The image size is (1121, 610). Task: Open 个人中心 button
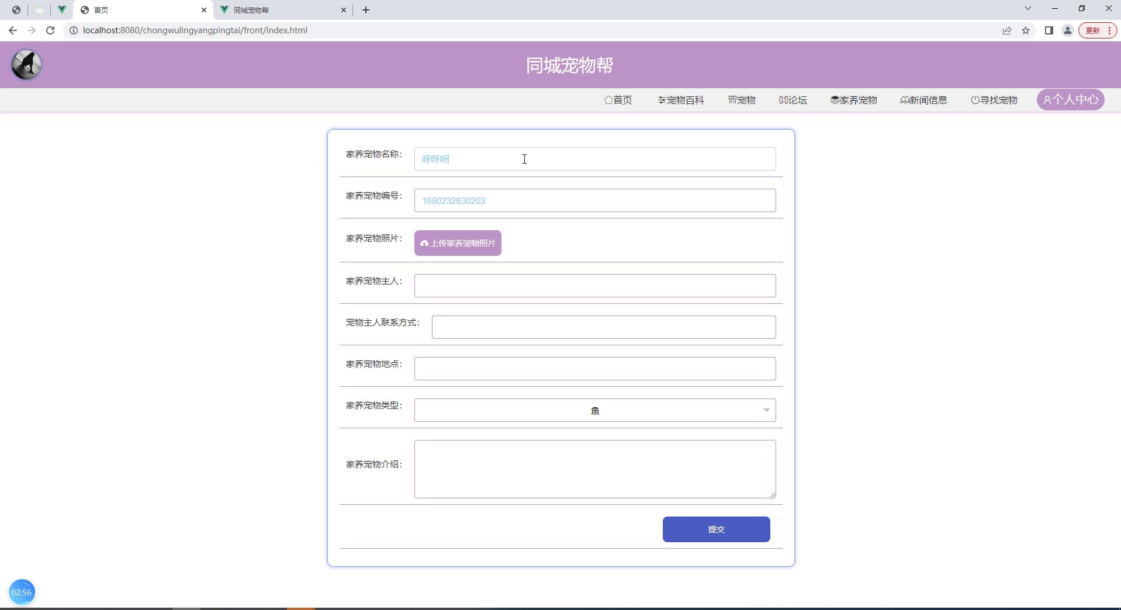(x=1071, y=99)
